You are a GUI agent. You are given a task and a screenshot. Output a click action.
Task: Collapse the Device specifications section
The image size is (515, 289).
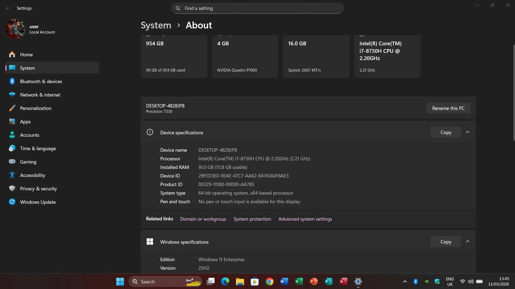tap(467, 132)
